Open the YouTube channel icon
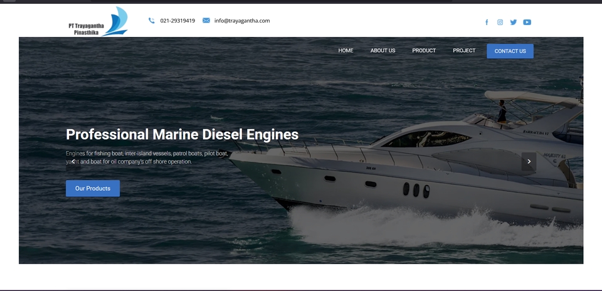 tap(527, 22)
